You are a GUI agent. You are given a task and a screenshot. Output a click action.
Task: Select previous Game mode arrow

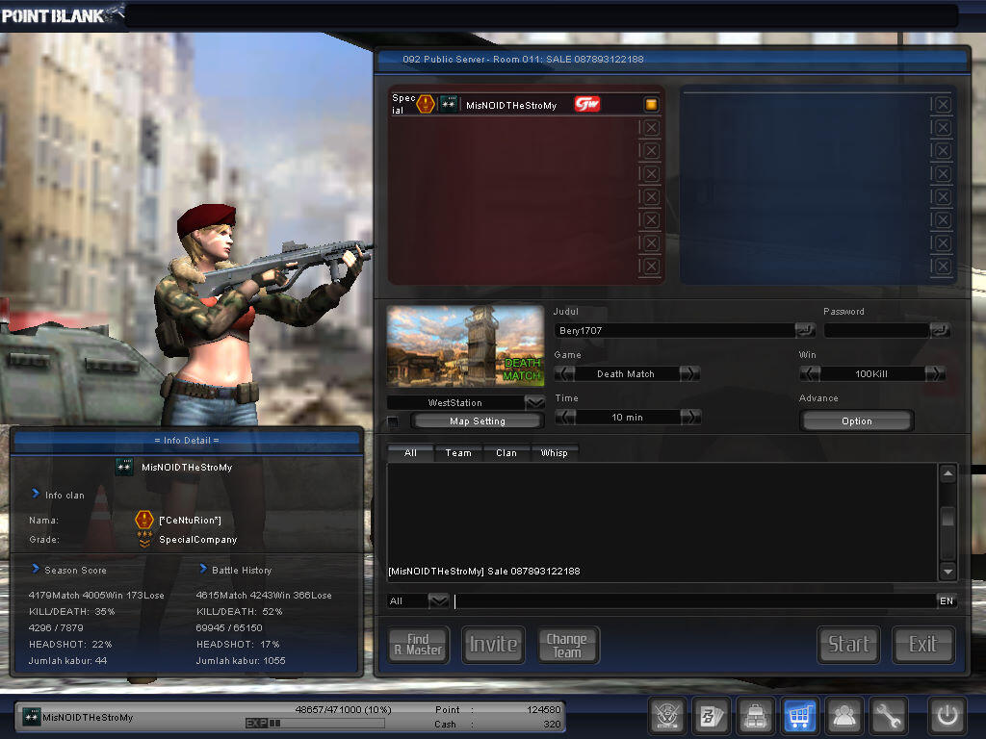coord(564,374)
